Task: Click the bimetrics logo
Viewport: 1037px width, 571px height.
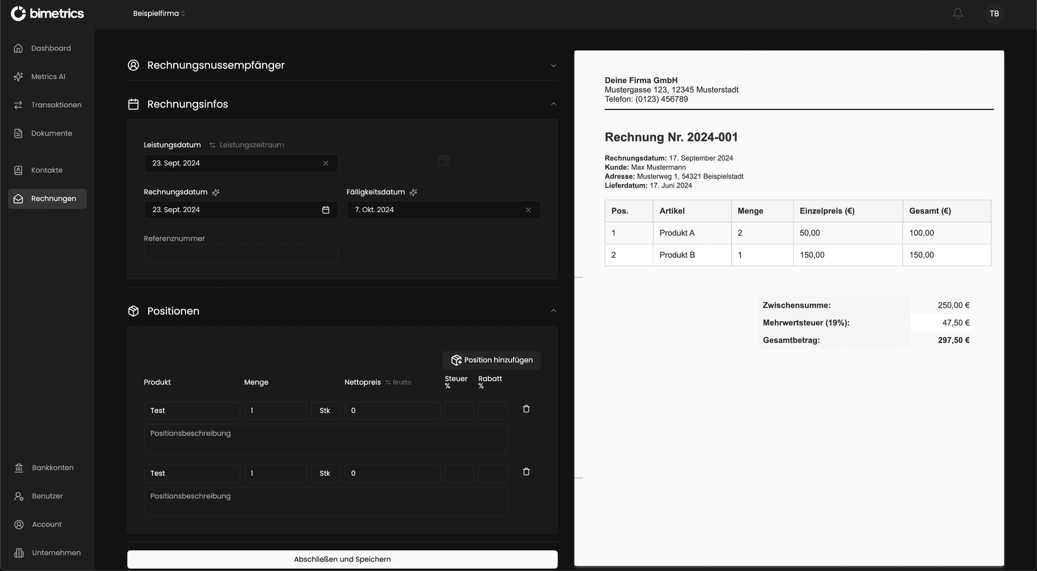Action: [x=47, y=13]
